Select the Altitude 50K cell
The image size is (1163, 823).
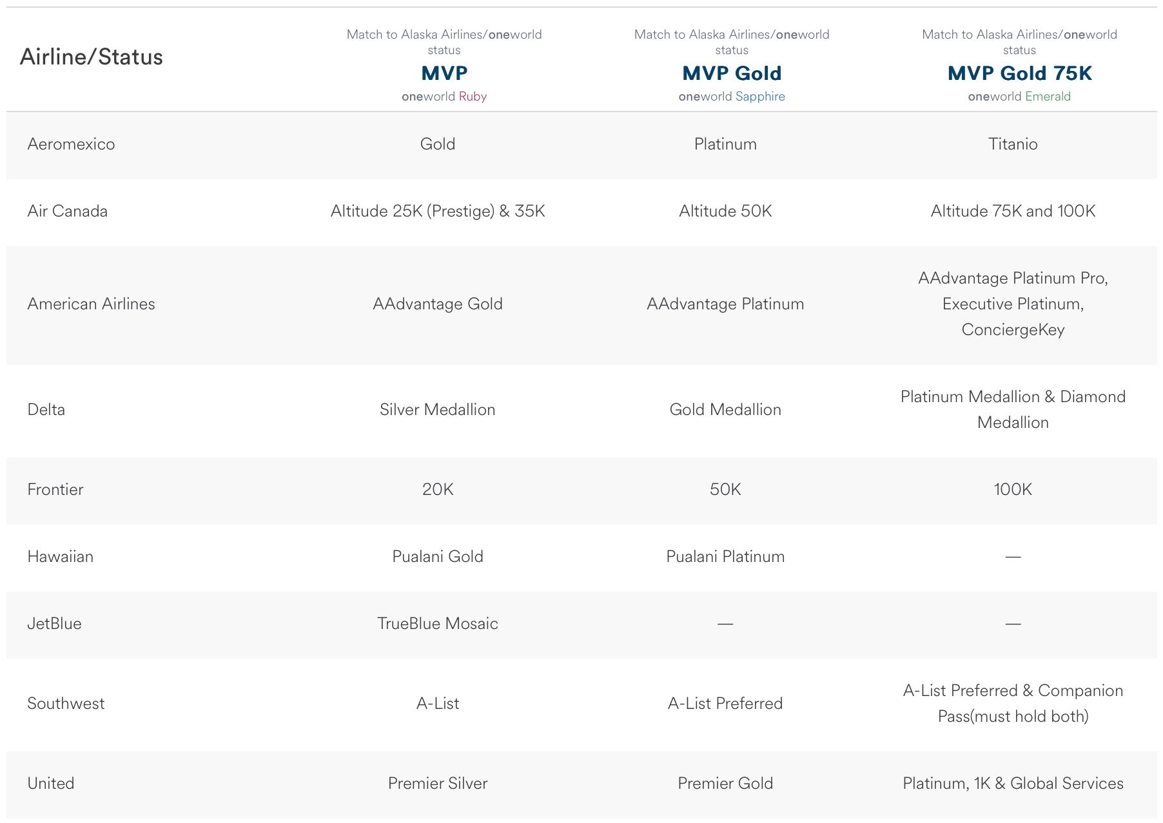(725, 211)
